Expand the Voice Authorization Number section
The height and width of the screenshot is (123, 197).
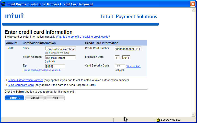tap(6, 80)
